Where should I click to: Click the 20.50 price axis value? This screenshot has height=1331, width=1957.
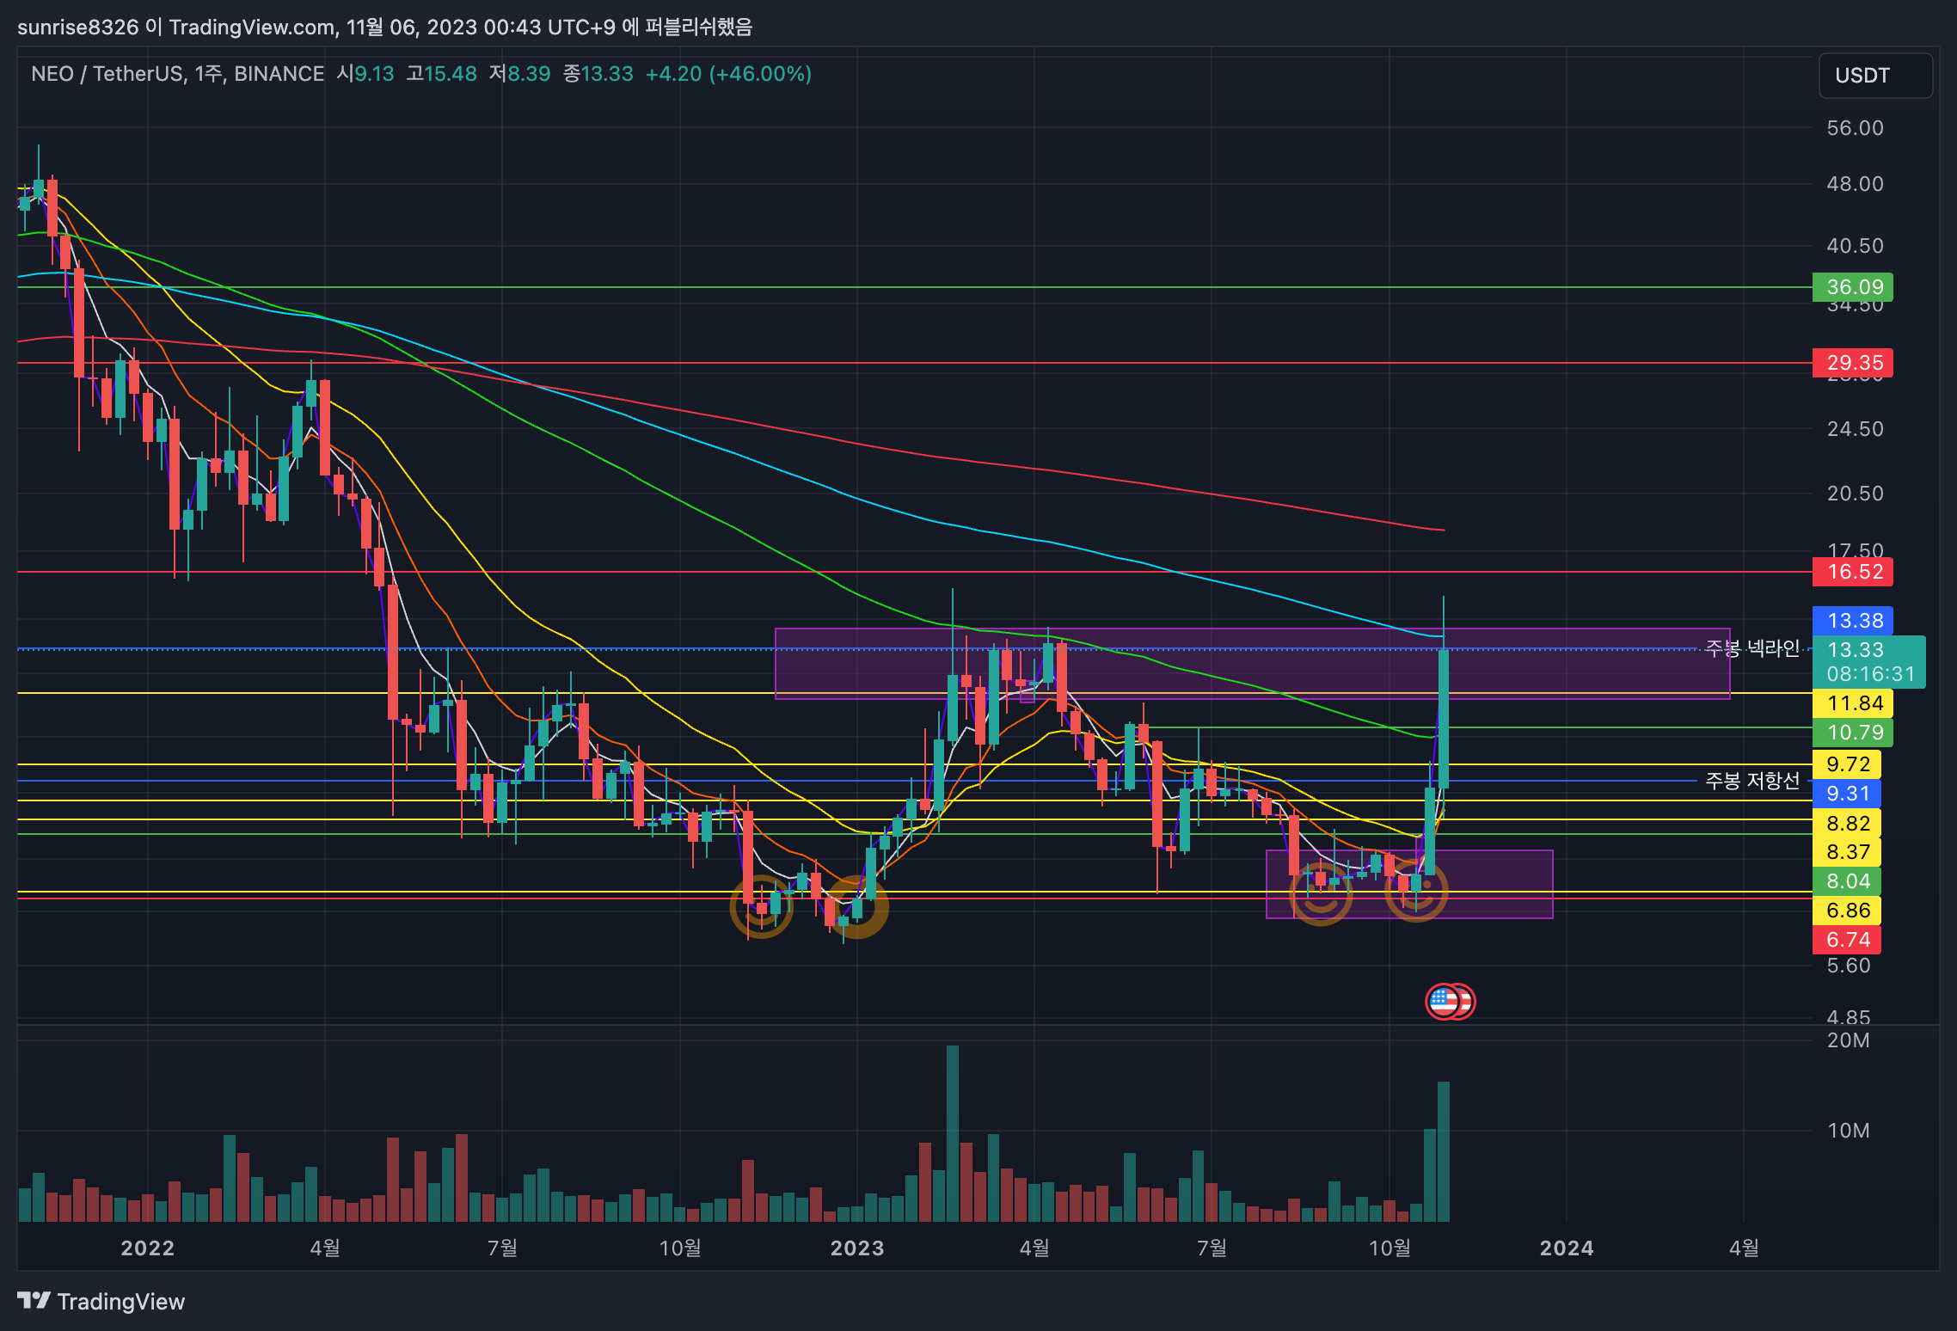pyautogui.click(x=1855, y=494)
